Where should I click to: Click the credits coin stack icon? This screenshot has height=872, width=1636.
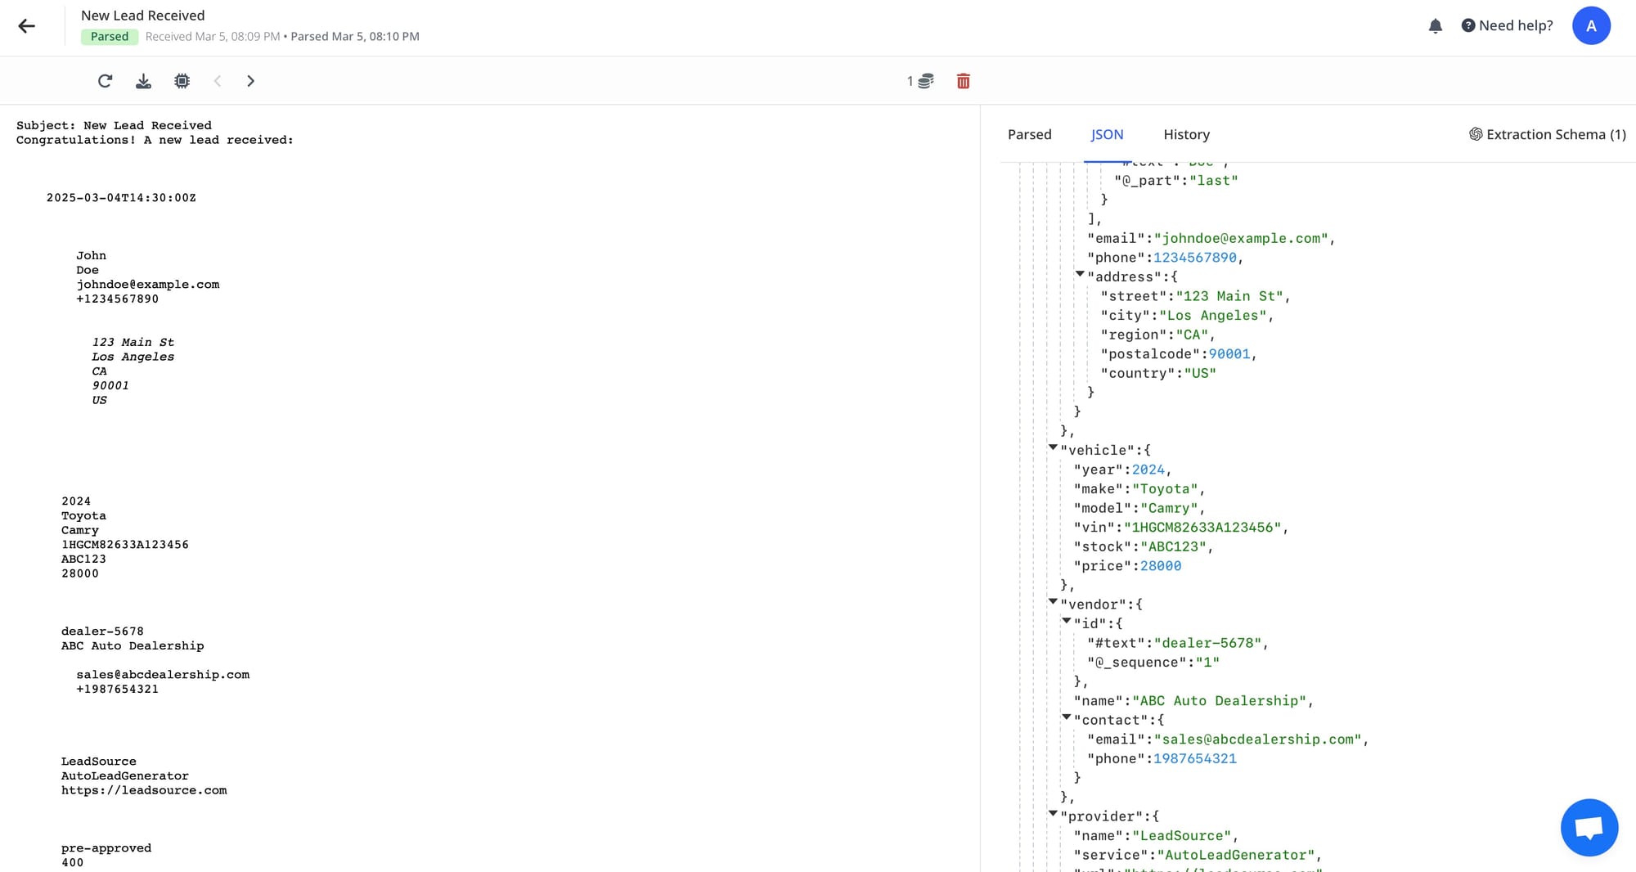point(925,81)
